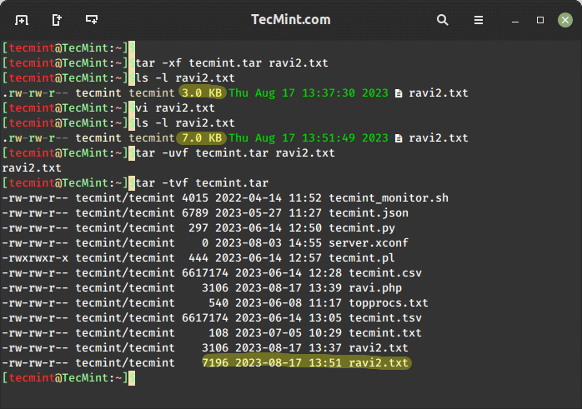
Task: Click the topprocs.txt filename
Action: click(389, 302)
